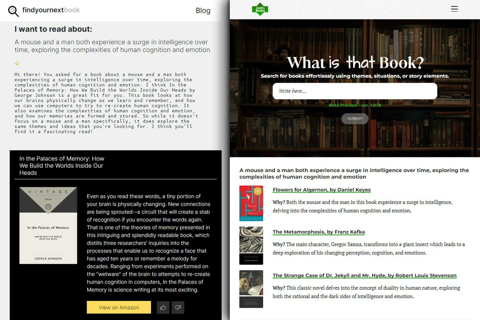Click the findyournextbook site title

point(51,10)
